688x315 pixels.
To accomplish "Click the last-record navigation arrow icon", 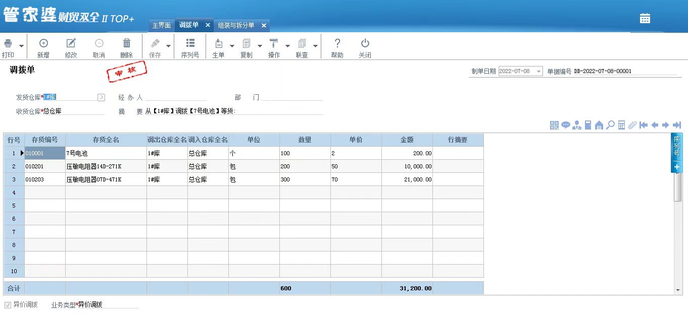I will point(677,125).
